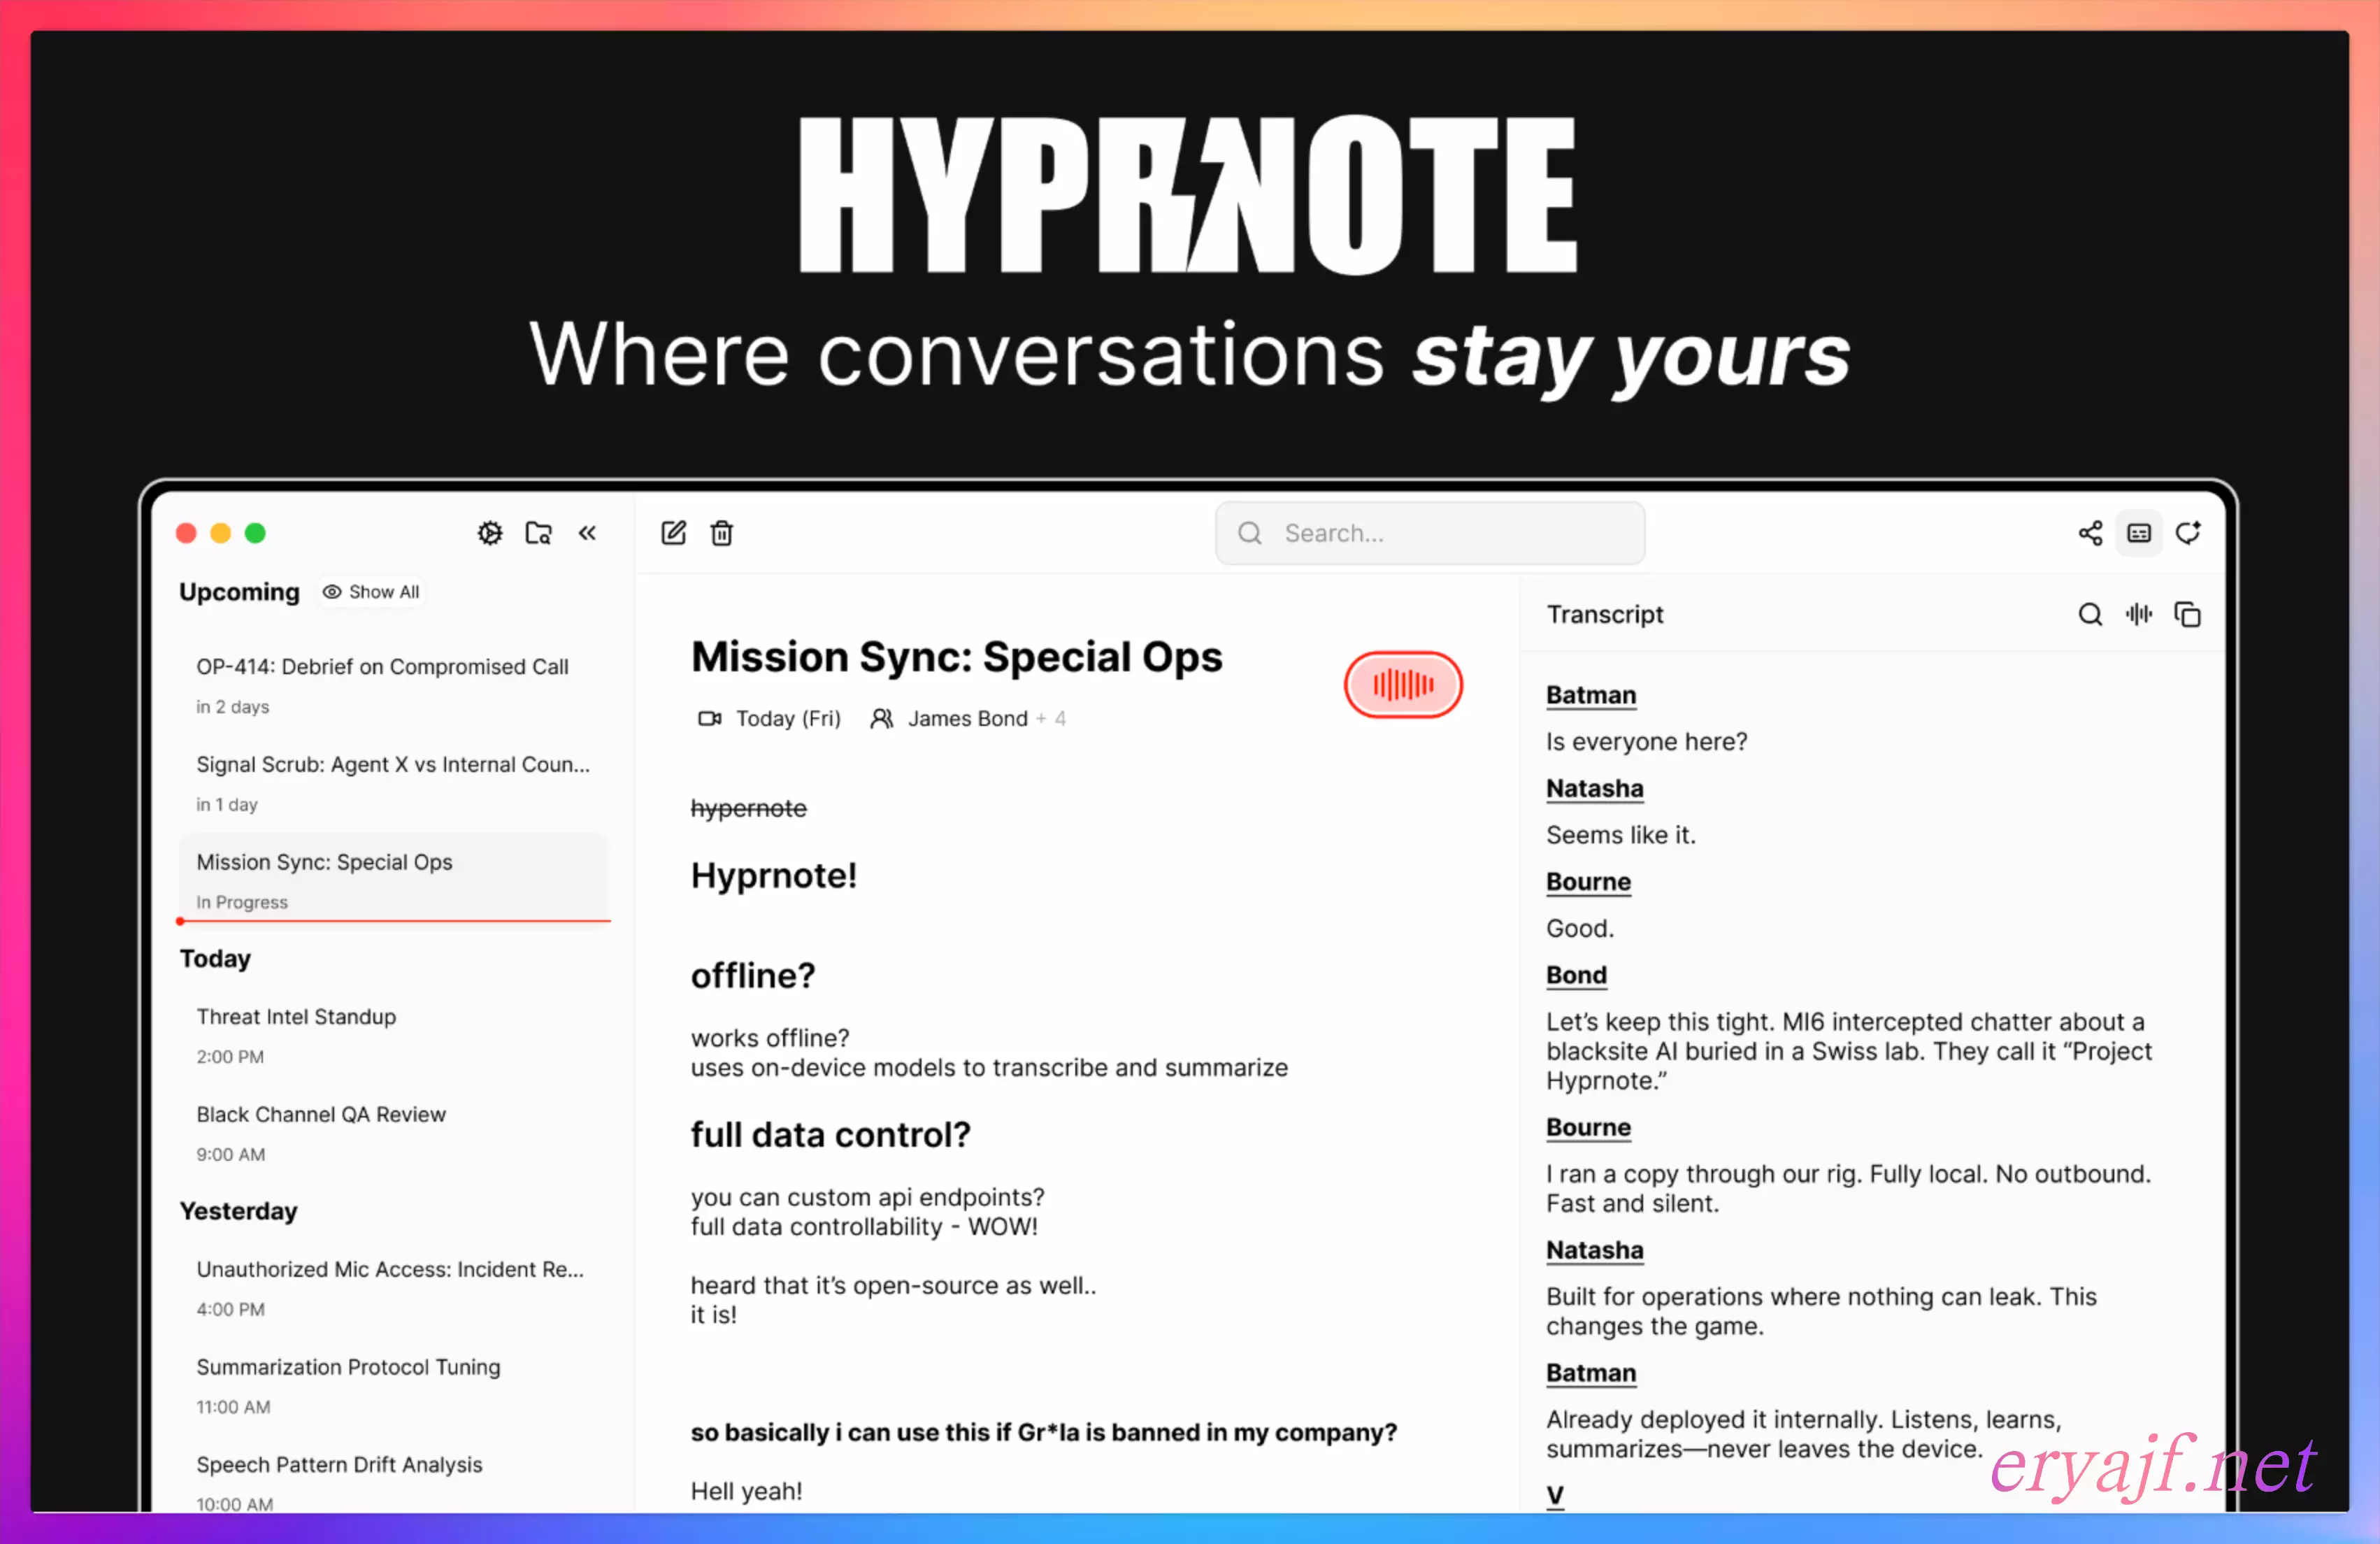Toggle Show All upcoming events
The height and width of the screenshot is (1544, 2380).
tap(371, 592)
